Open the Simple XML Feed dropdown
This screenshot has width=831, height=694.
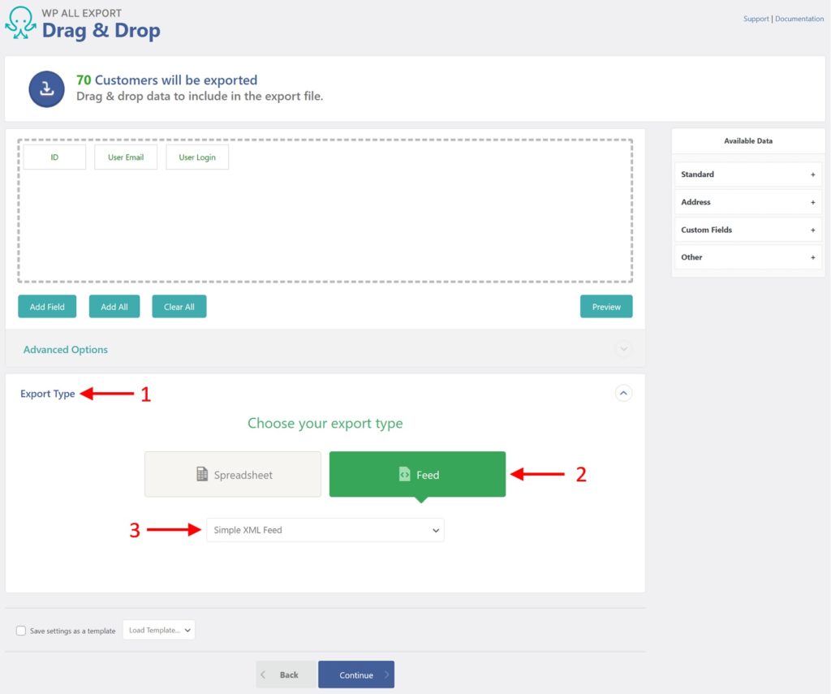pos(325,529)
